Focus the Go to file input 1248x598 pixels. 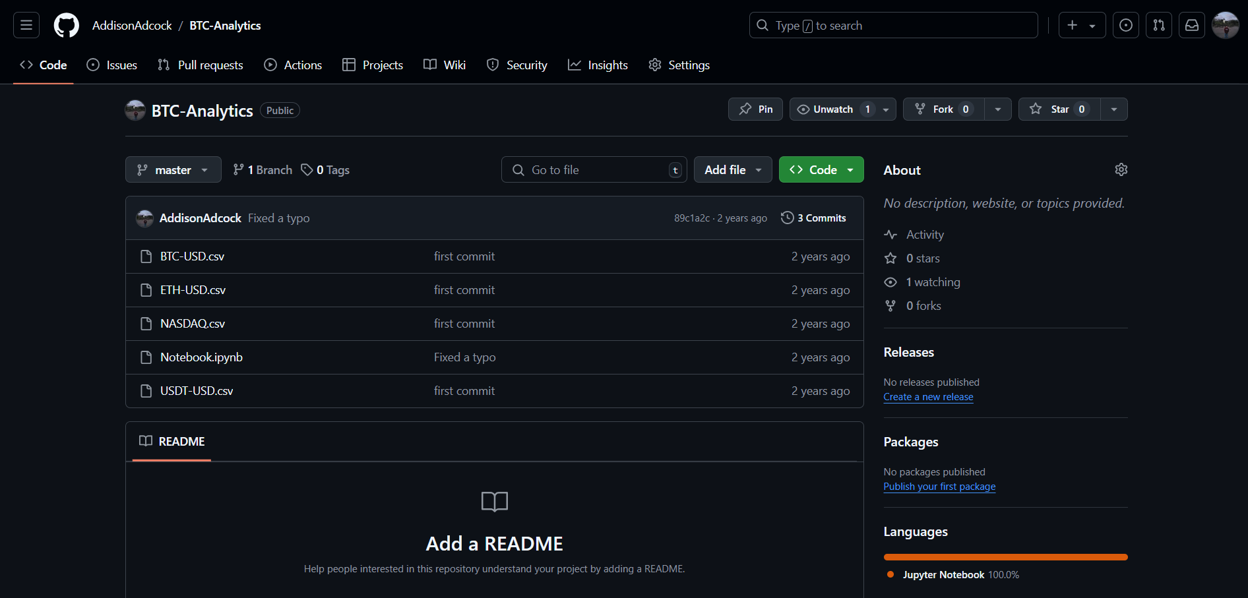[x=594, y=169]
